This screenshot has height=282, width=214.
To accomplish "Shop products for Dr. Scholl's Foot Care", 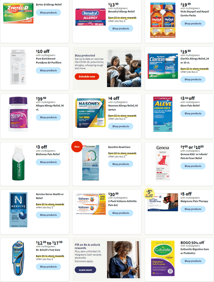I will point(48,267).
